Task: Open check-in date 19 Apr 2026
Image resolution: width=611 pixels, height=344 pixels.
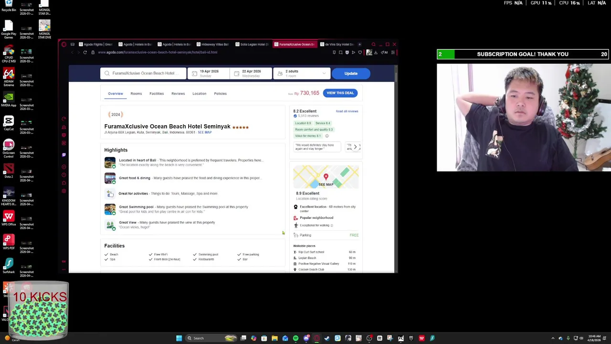Action: click(x=209, y=74)
